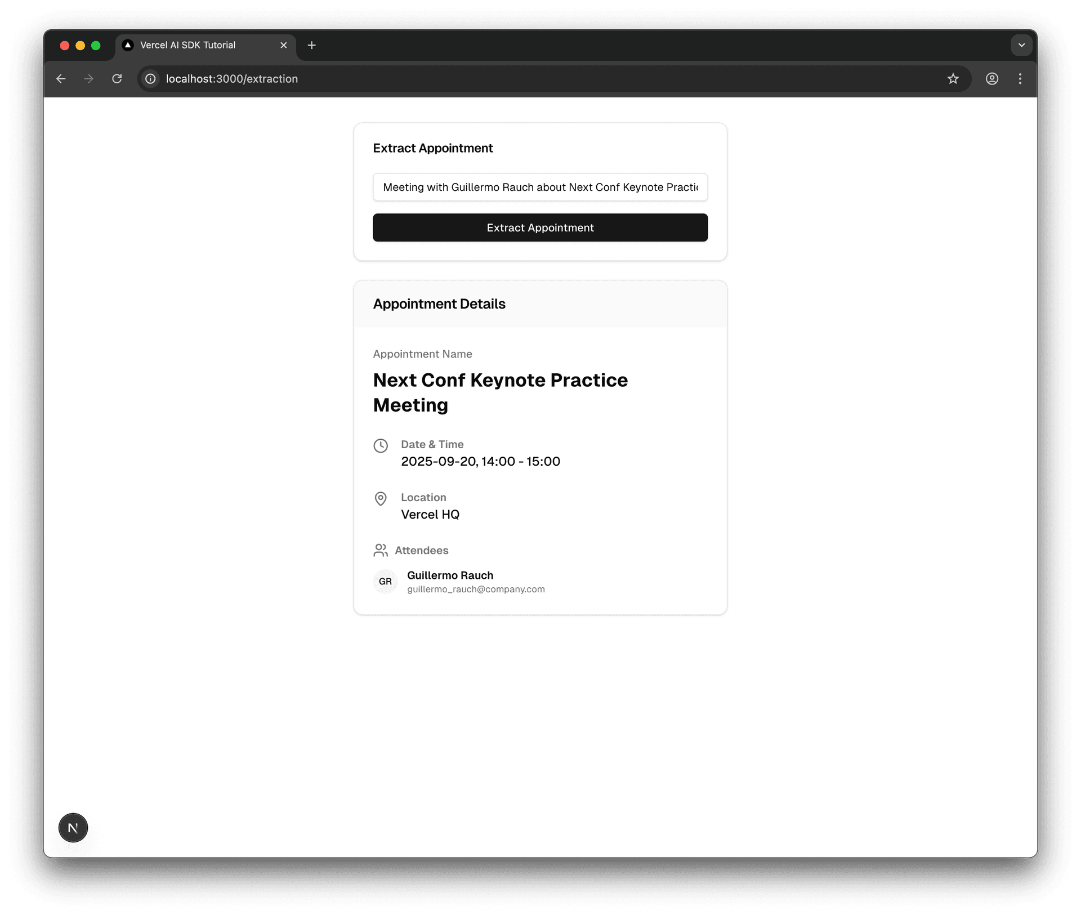Open the browser profile account icon
Viewport: 1081px width, 915px height.
pyautogui.click(x=992, y=79)
